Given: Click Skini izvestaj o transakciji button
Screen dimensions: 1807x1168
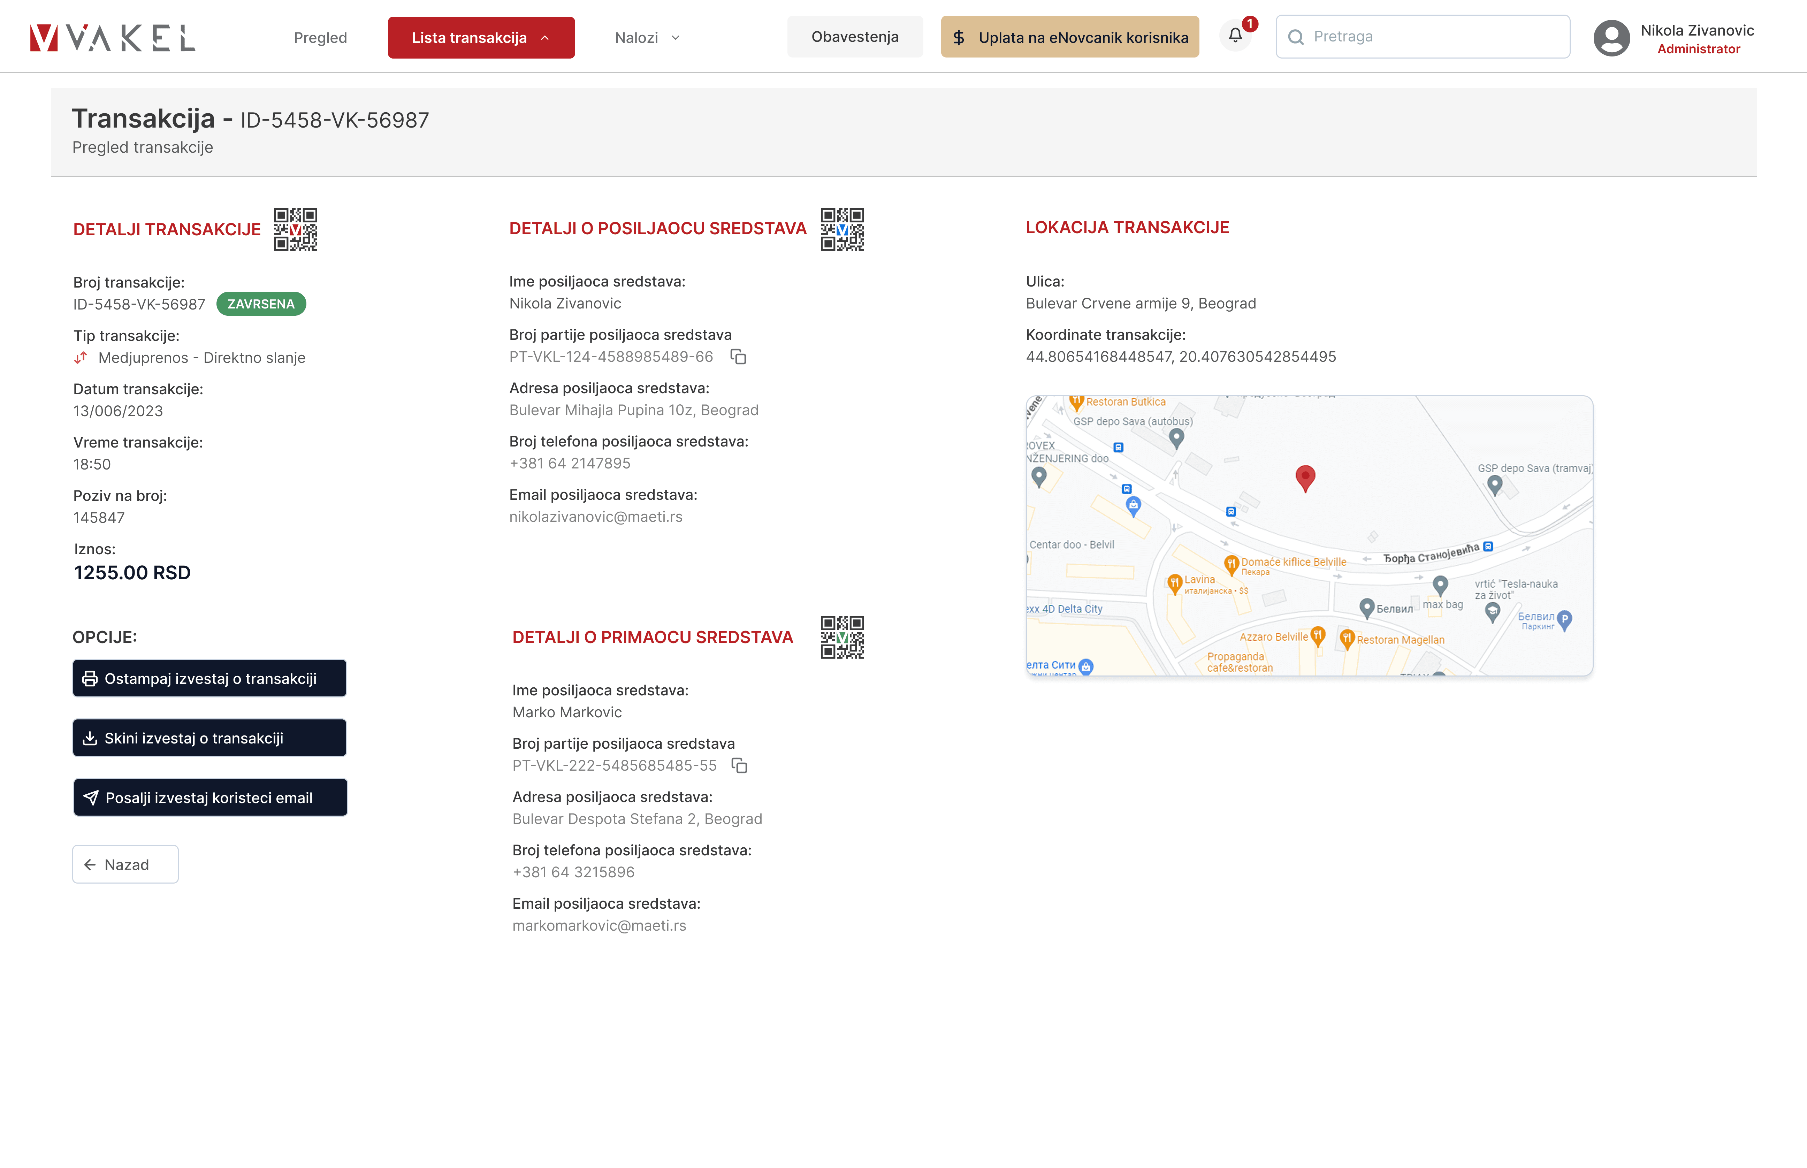Looking at the screenshot, I should (209, 737).
